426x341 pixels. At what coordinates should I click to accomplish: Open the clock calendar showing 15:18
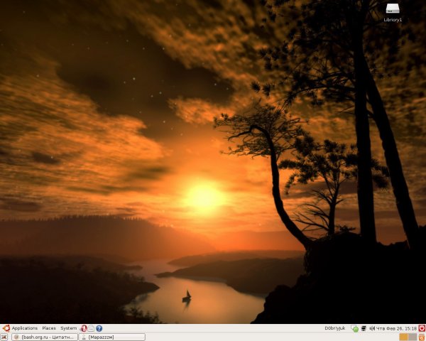(x=395, y=328)
